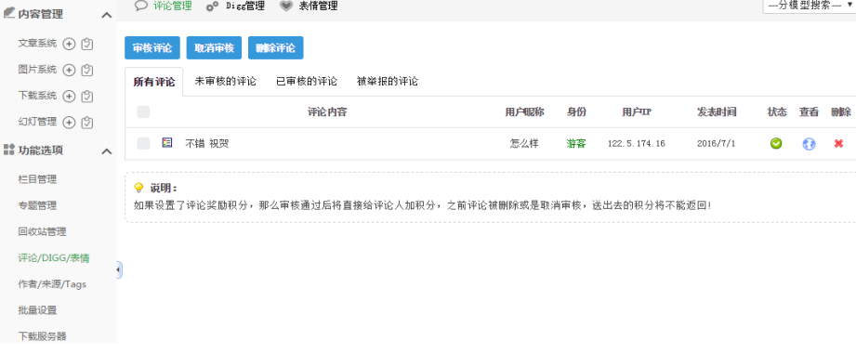Click the 评论内容 column header

click(327, 112)
